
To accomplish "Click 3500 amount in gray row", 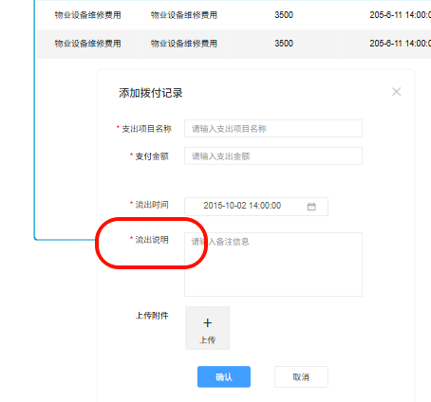I will (x=284, y=44).
